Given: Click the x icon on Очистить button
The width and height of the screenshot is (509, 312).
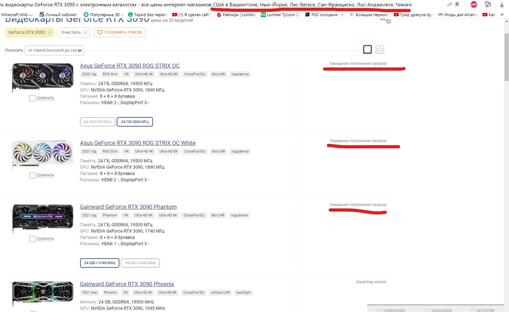Looking at the screenshot, I should [x=85, y=33].
